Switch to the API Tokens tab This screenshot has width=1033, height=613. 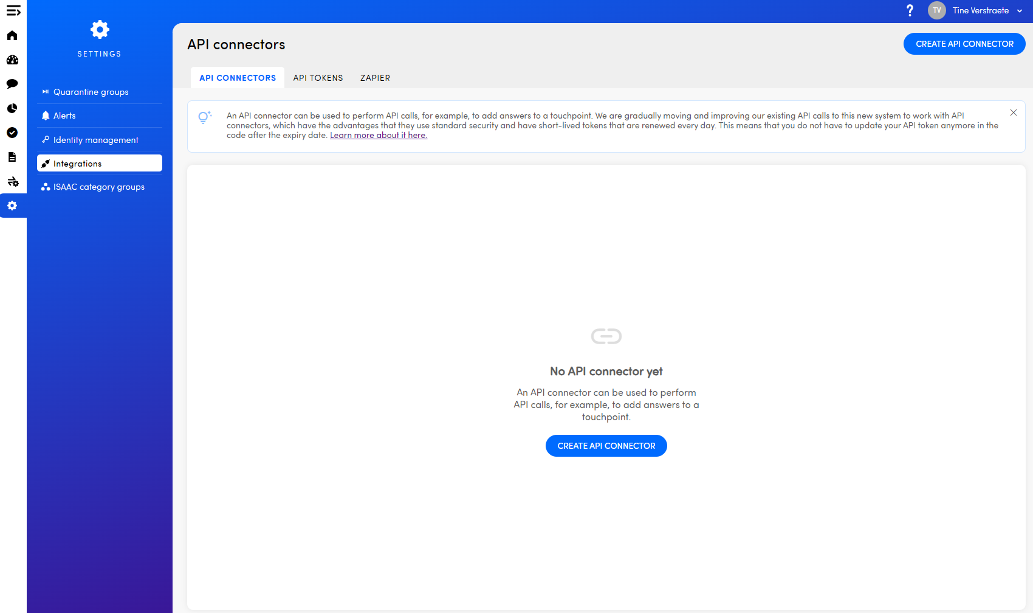tap(318, 78)
